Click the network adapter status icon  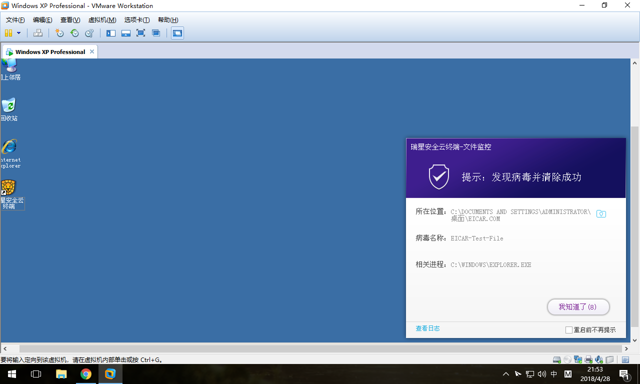(578, 359)
